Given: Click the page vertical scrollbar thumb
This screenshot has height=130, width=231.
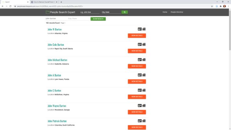Looking at the screenshot, I should 230,30.
